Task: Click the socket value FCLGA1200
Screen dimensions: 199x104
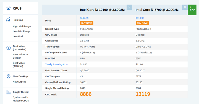Action: (x=87, y=29)
